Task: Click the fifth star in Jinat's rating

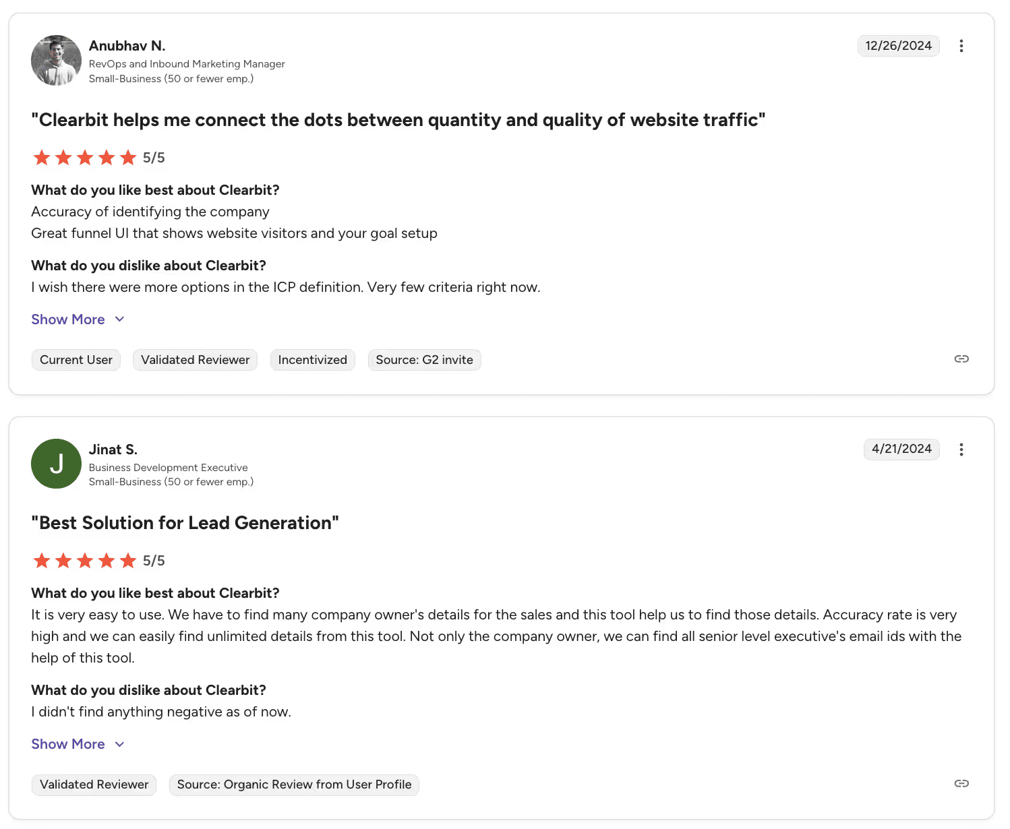Action: [x=127, y=560]
